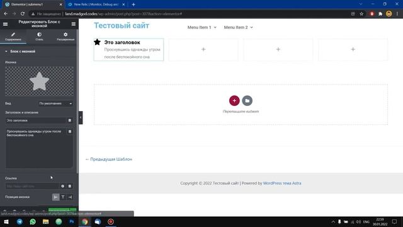Open the Windows Start menu
The image size is (403, 227).
tap(6, 221)
